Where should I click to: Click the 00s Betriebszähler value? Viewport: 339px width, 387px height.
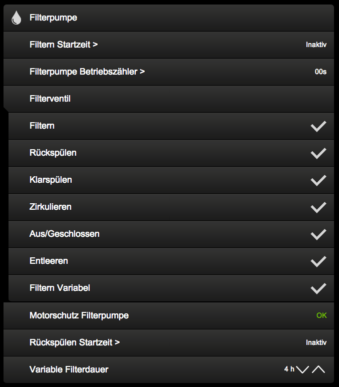[320, 72]
